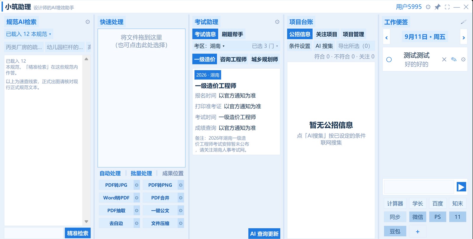Viewport: 473px width, 239px height.
Task: Run 文件压缩 tool
Action: pyautogui.click(x=160, y=223)
